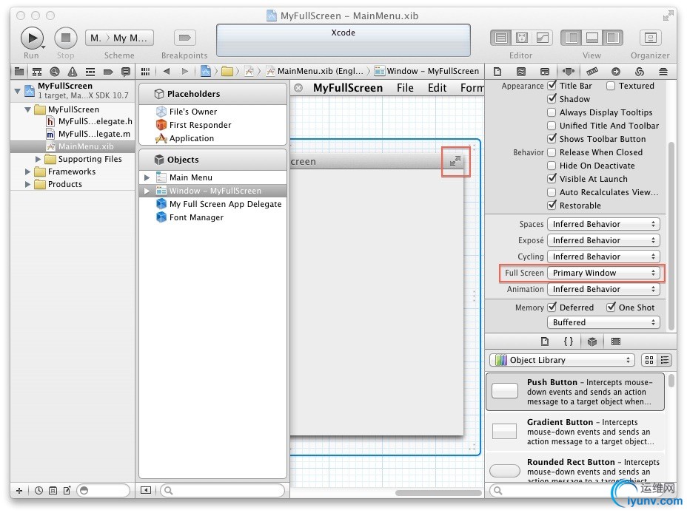Show the Identity inspector
Image resolution: width=687 pixels, height=513 pixels.
tap(545, 71)
